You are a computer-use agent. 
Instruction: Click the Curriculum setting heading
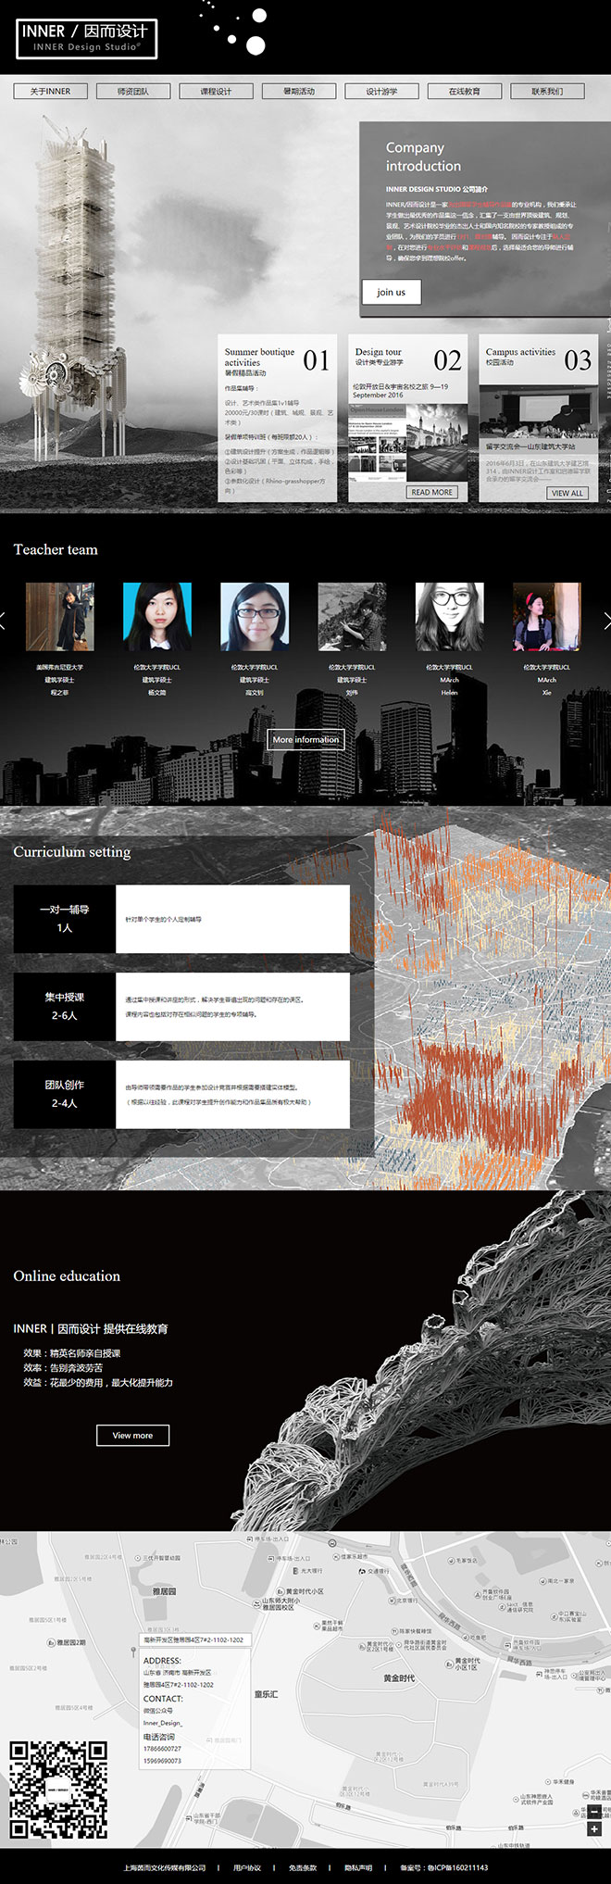point(72,852)
